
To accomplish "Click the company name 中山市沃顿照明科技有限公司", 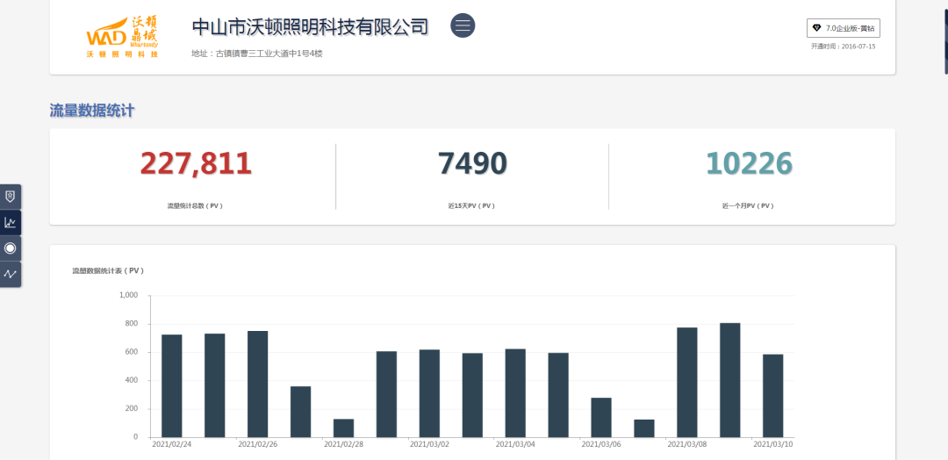I will (x=310, y=27).
